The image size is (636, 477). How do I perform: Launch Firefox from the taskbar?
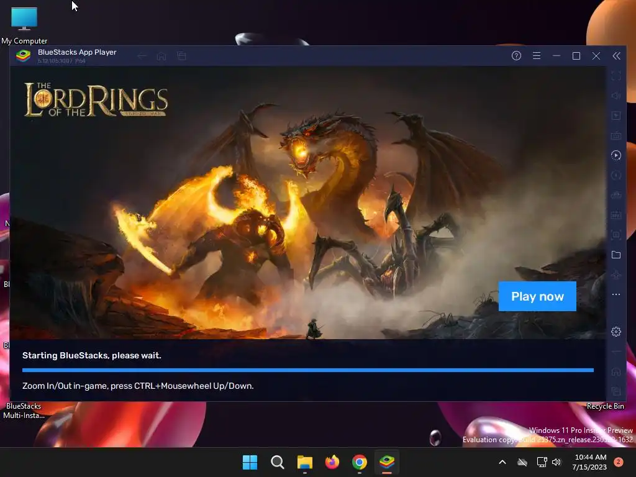332,462
